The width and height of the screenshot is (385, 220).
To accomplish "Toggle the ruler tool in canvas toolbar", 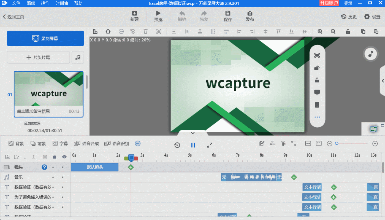I will coord(95,31).
